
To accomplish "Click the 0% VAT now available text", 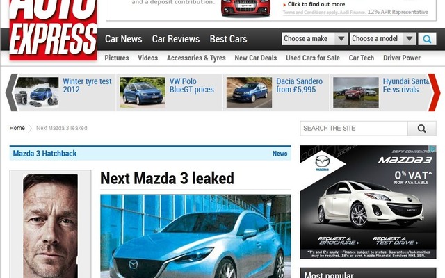I will (x=413, y=178).
